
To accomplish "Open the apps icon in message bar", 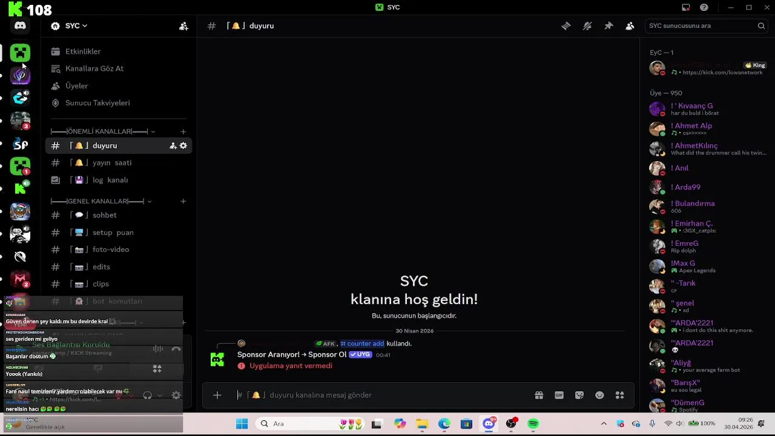I will click(619, 395).
